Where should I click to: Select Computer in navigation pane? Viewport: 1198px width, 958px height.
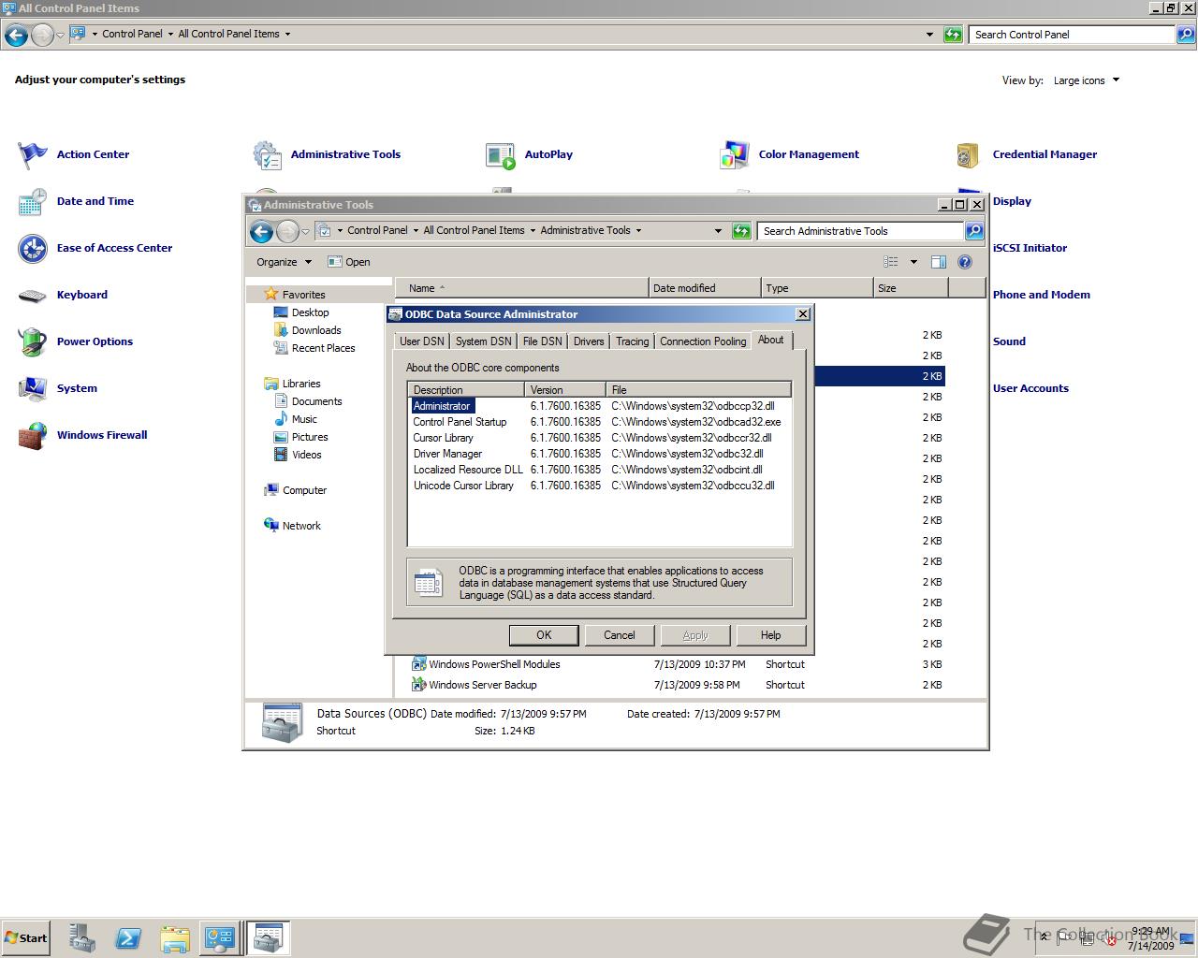point(295,490)
